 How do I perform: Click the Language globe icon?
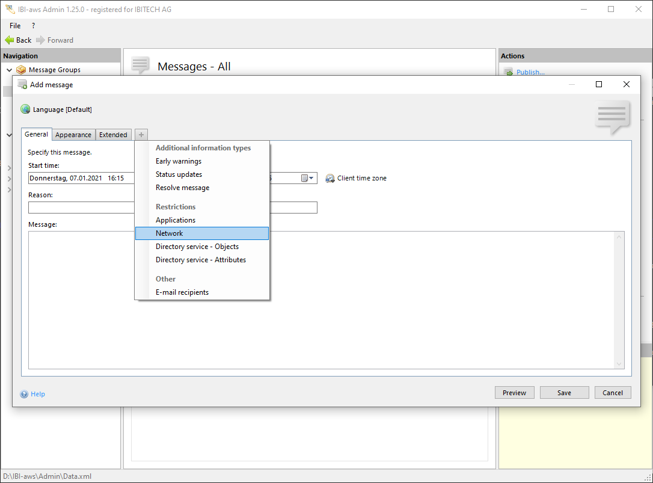(x=25, y=109)
